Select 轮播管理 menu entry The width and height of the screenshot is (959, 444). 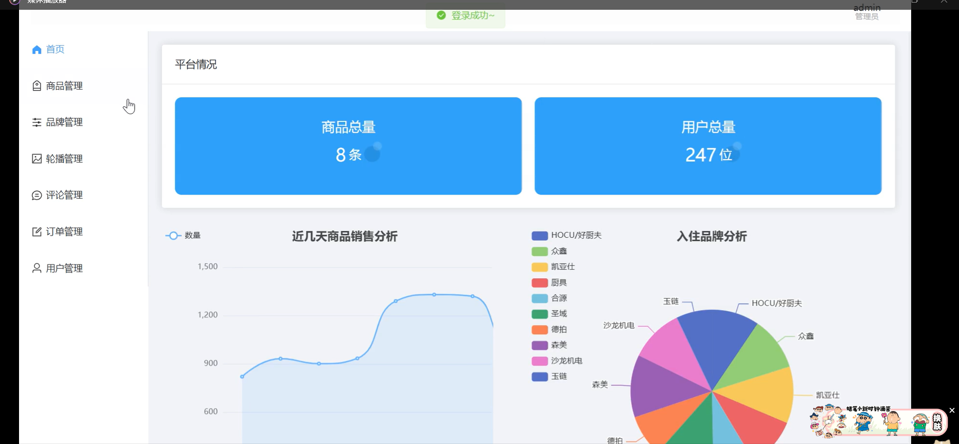click(83, 158)
